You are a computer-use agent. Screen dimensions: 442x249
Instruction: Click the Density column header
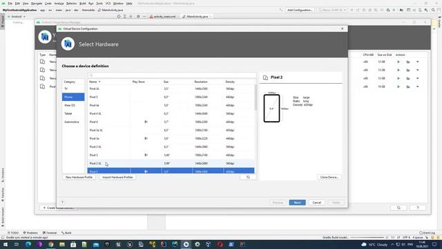click(230, 82)
